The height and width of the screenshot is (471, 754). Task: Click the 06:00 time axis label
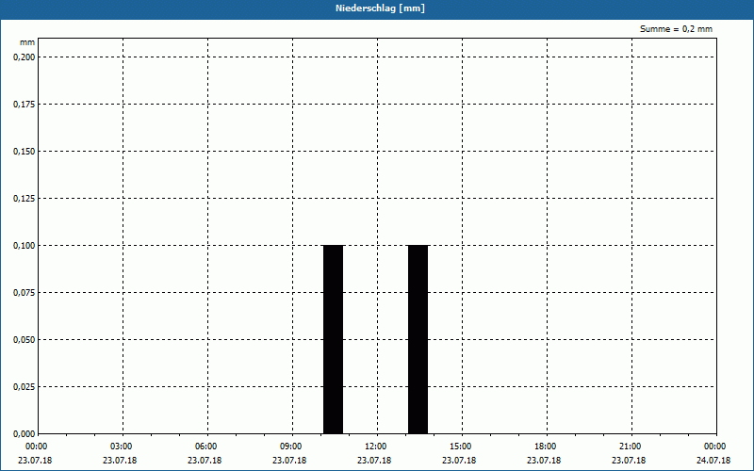tap(206, 447)
